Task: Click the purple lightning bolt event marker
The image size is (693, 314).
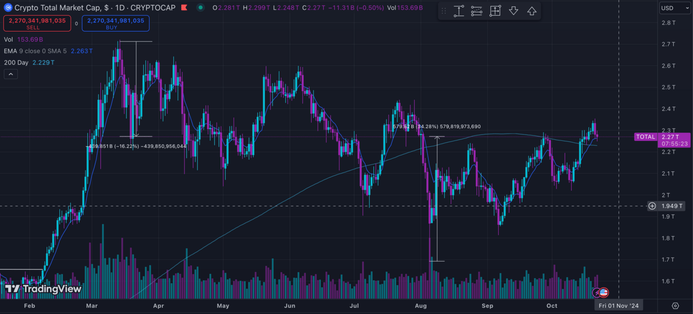Action: coord(596,293)
